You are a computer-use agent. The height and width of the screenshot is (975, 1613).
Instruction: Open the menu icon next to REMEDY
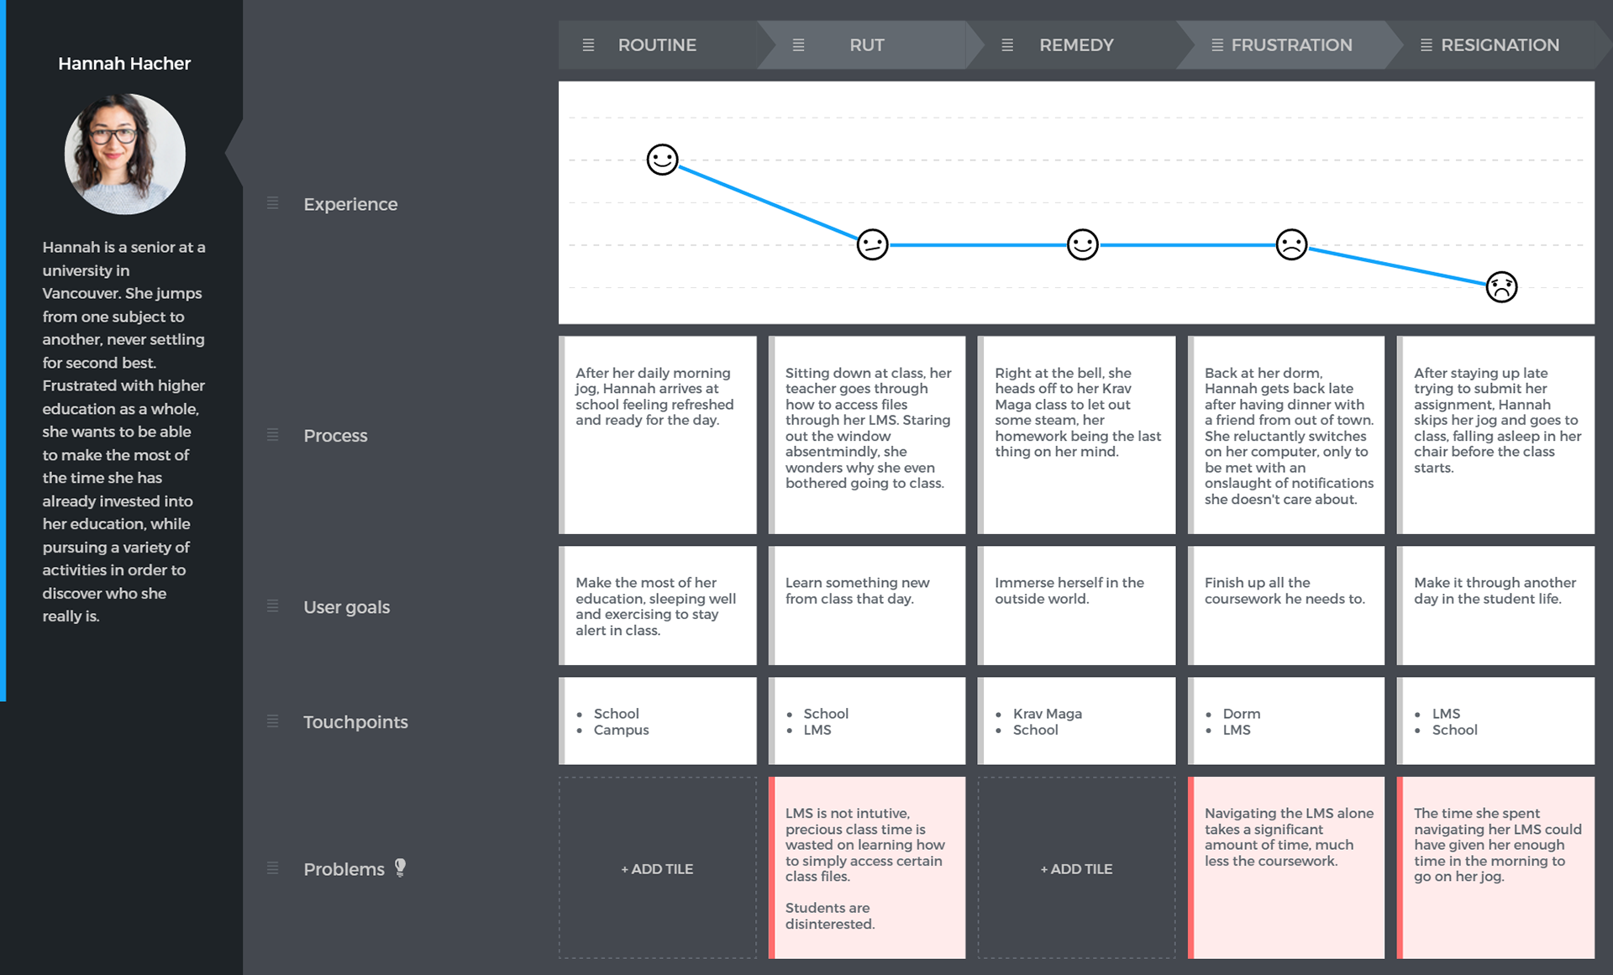coord(1007,45)
